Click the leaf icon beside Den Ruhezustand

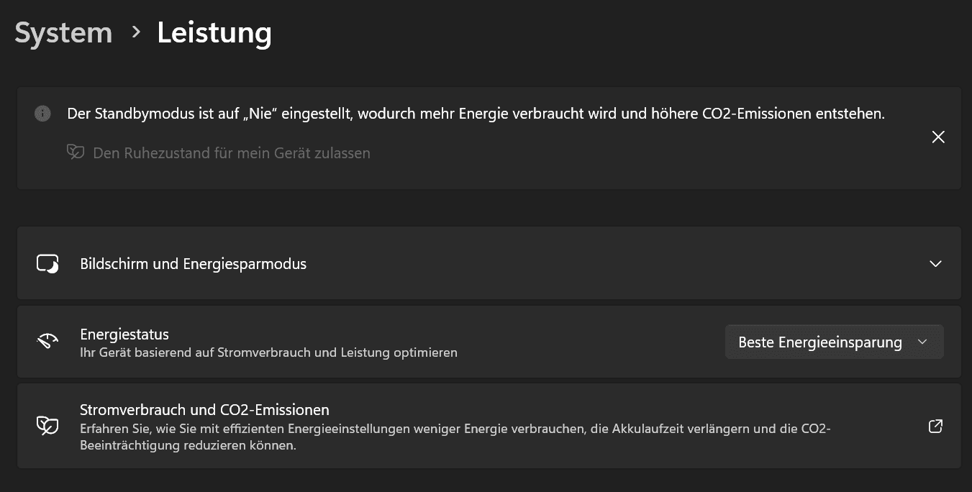pos(76,152)
